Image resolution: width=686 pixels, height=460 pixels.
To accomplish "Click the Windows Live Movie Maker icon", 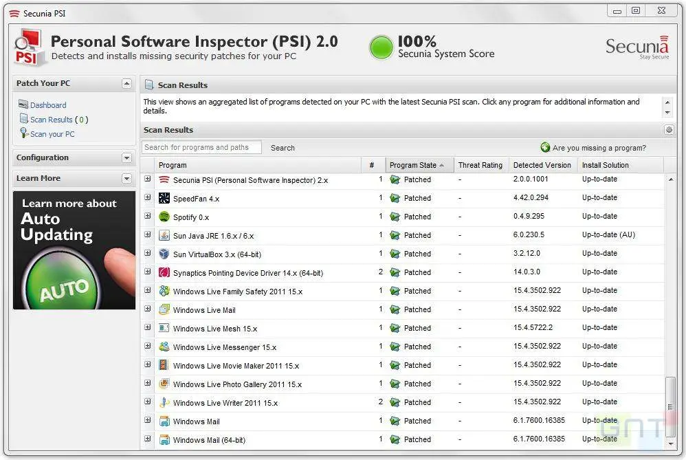I will [x=164, y=365].
